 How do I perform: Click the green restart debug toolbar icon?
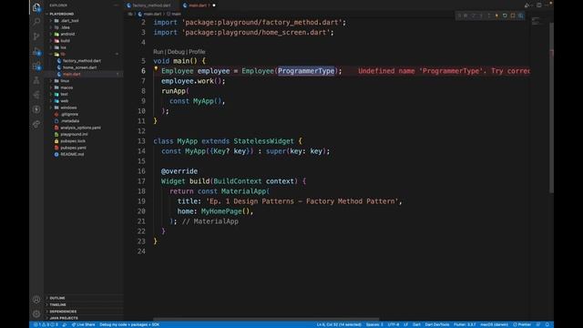(505, 15)
